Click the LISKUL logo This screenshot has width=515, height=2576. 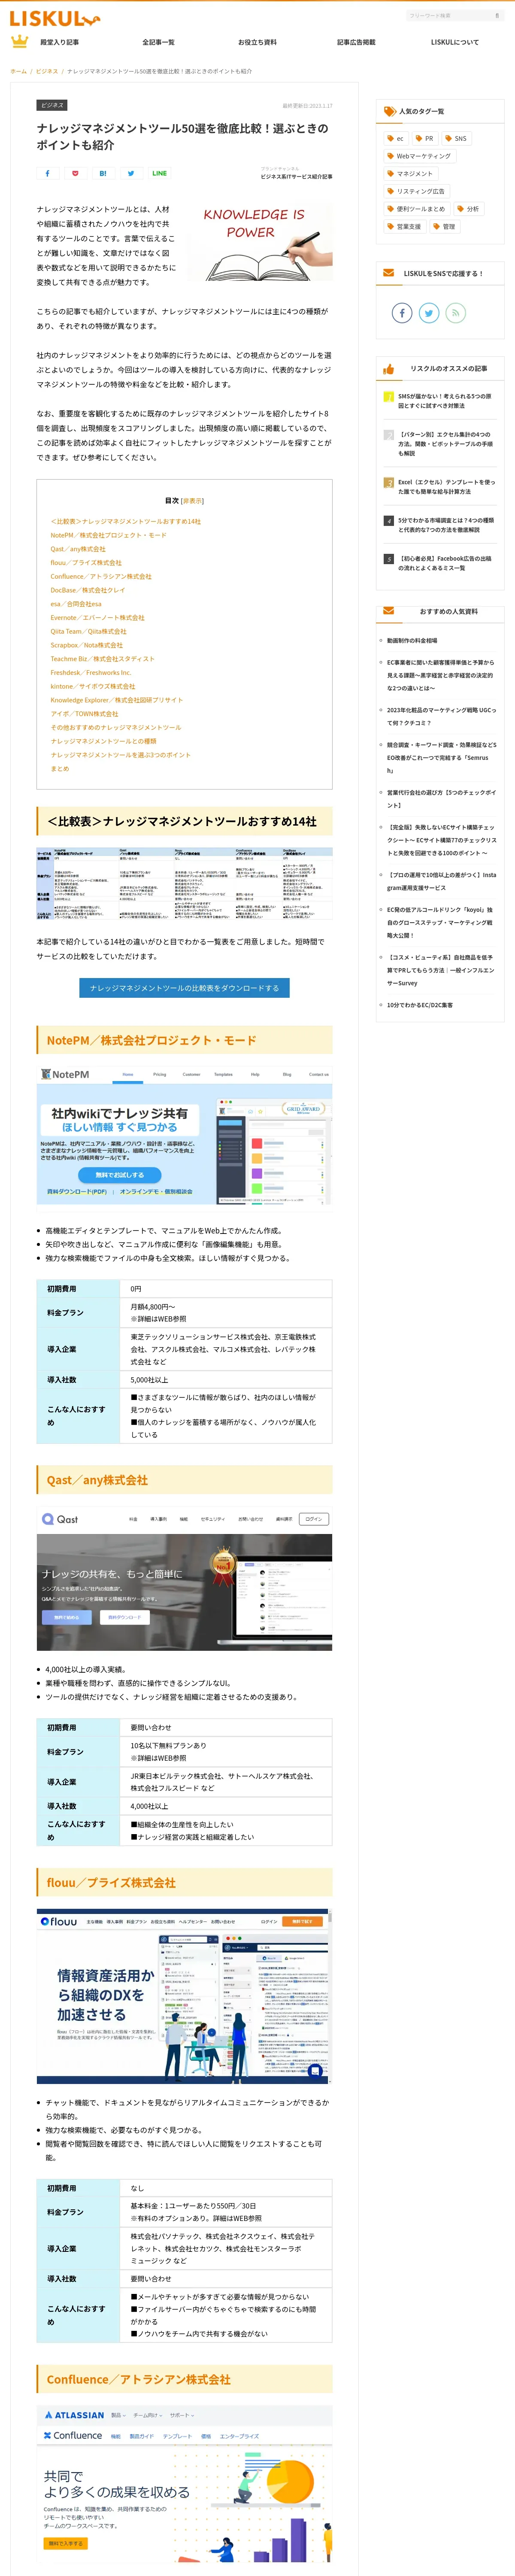pyautogui.click(x=54, y=17)
